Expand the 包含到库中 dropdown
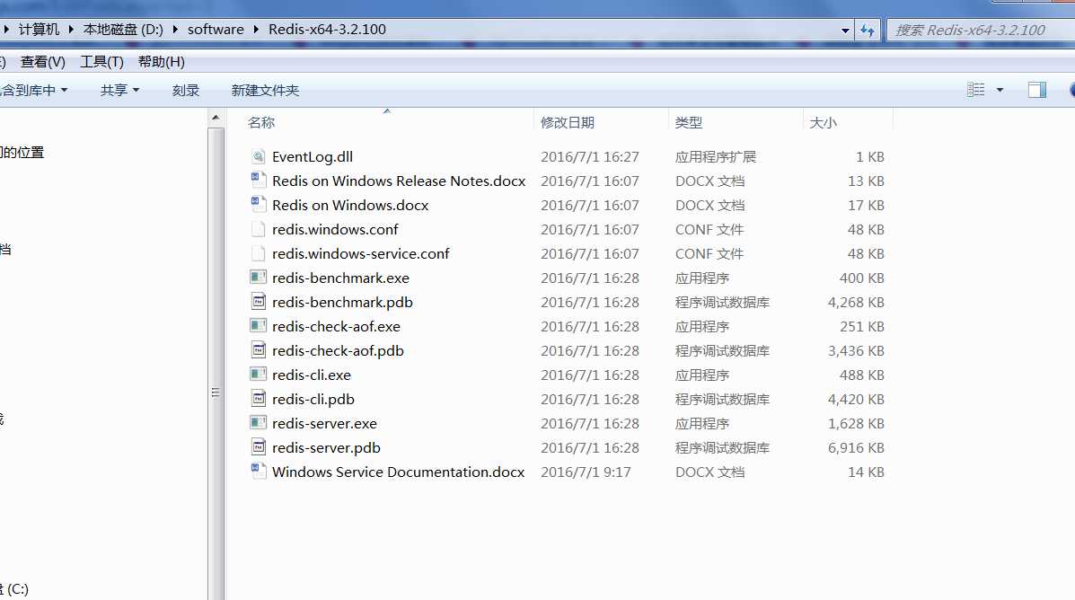 tap(65, 90)
